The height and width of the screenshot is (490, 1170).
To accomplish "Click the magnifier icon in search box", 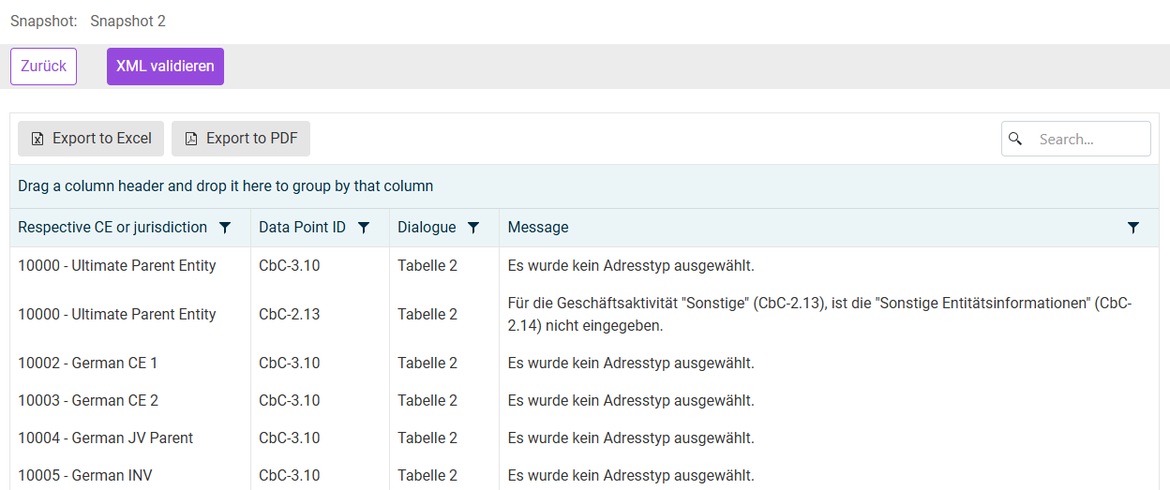I will 1015,139.
